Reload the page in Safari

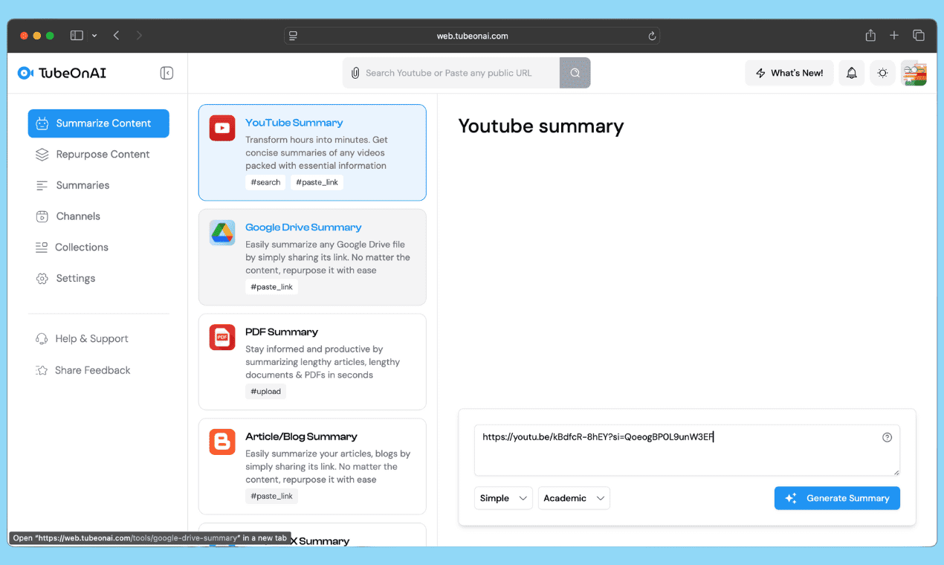click(x=652, y=36)
